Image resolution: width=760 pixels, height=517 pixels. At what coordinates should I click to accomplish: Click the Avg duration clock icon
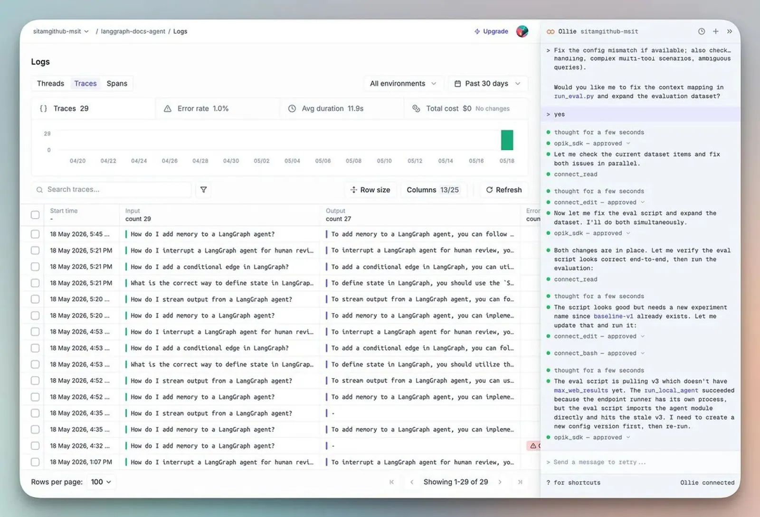point(292,109)
